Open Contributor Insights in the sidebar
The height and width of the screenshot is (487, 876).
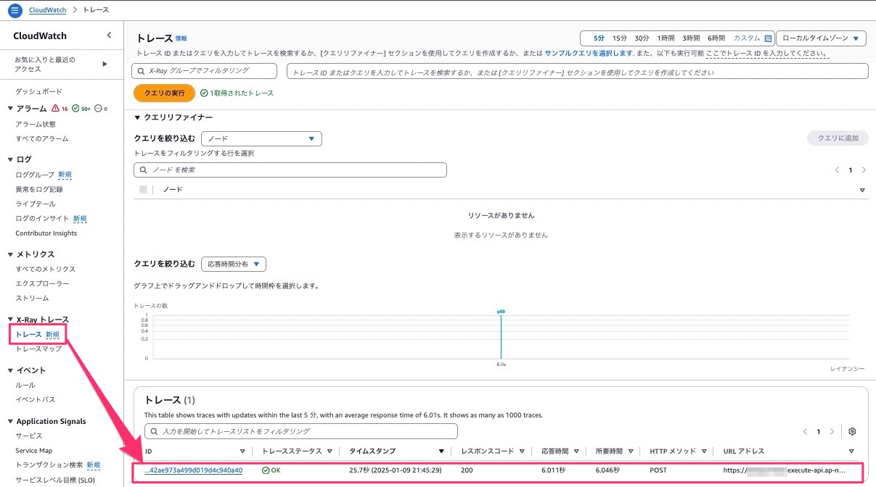[46, 233]
